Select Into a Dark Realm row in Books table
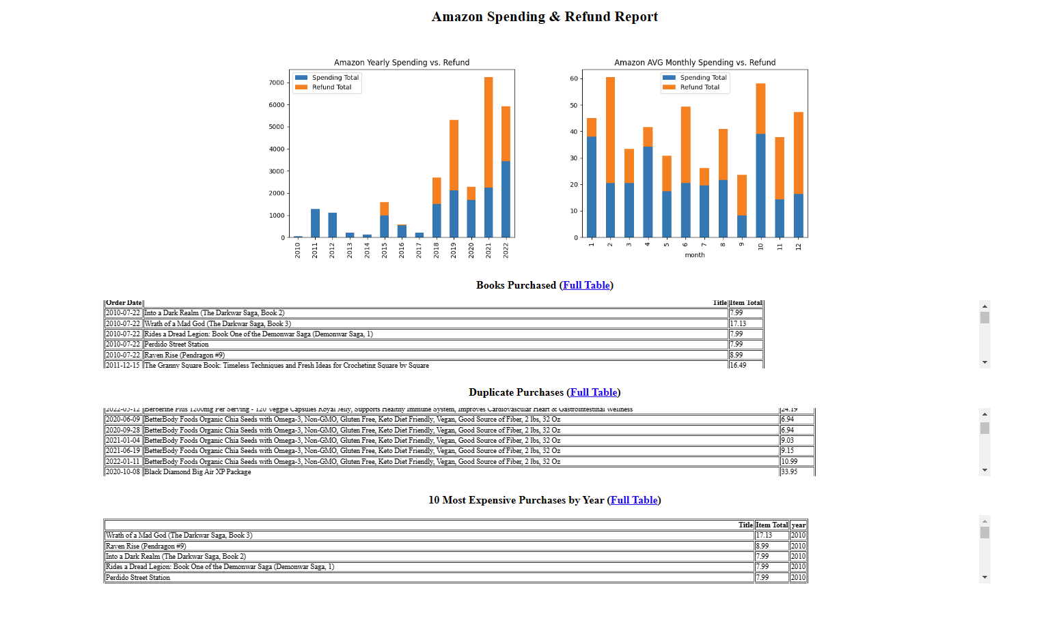The image size is (1061, 627). 434,313
